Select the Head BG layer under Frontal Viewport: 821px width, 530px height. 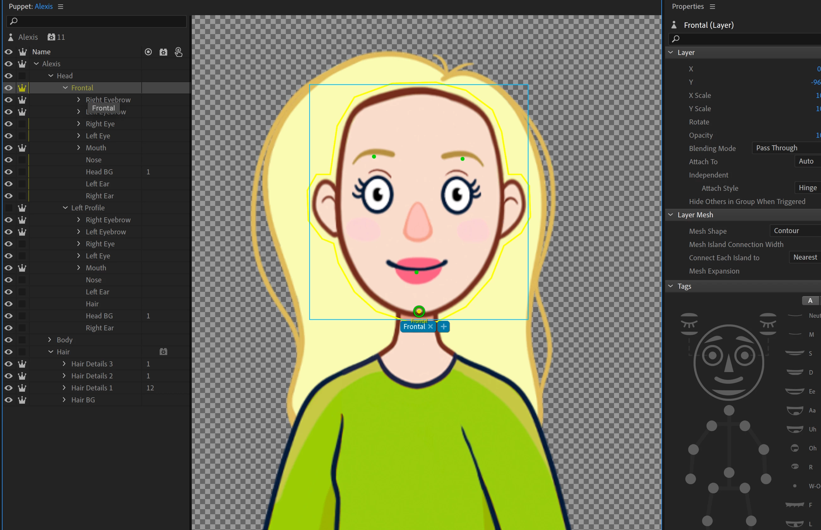[99, 172]
